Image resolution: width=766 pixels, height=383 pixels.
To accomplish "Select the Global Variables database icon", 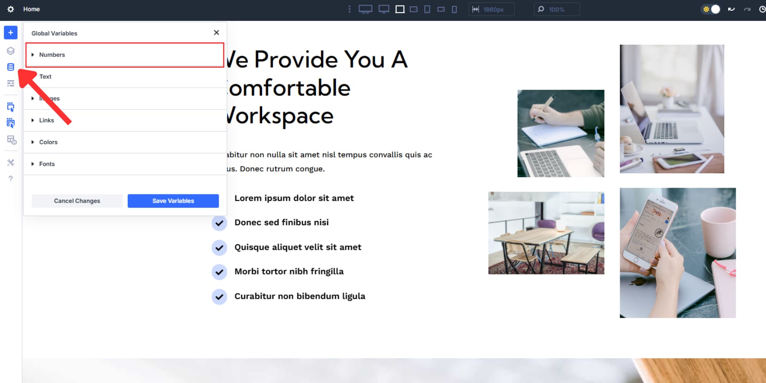I will pos(10,67).
